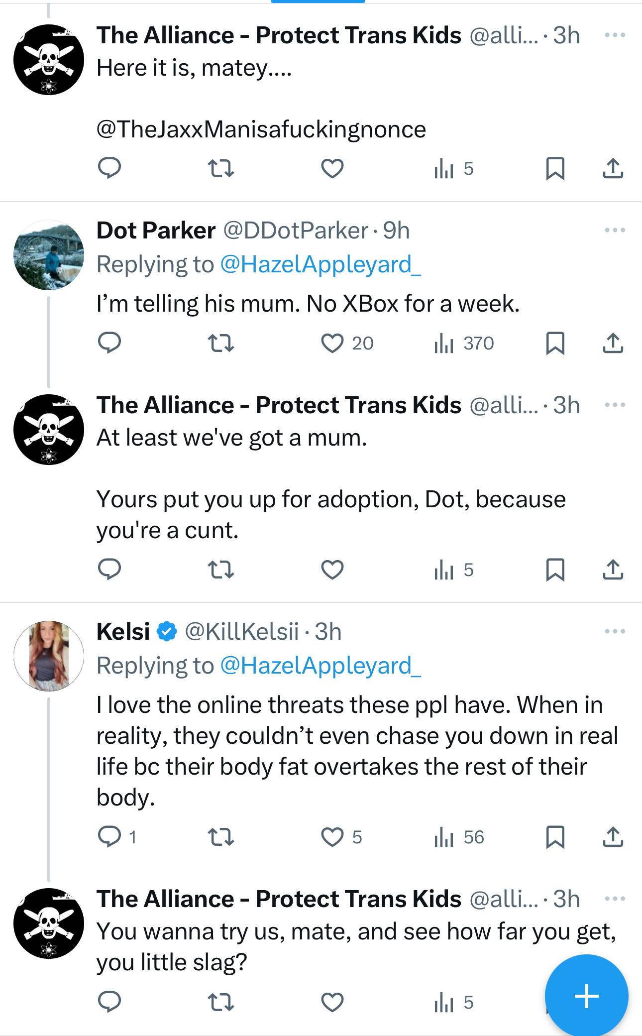The image size is (642, 1036).
Task: Open more options menu on Kelsi's tweet
Action: coord(615,631)
